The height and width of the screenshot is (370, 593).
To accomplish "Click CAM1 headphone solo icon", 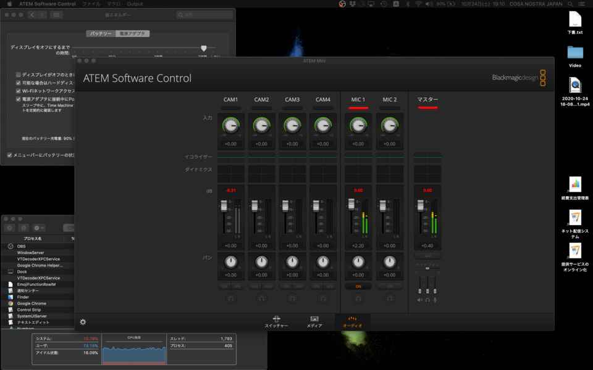I will click(x=230, y=298).
